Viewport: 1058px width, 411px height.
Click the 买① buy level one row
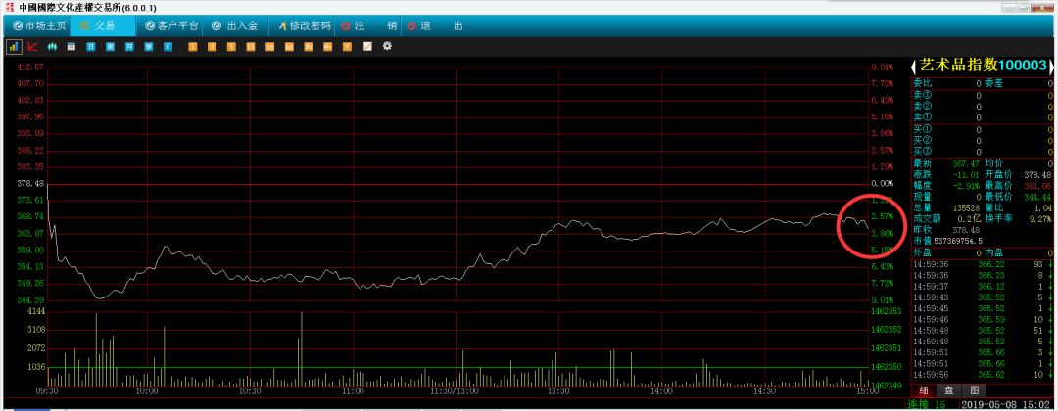tap(983, 129)
